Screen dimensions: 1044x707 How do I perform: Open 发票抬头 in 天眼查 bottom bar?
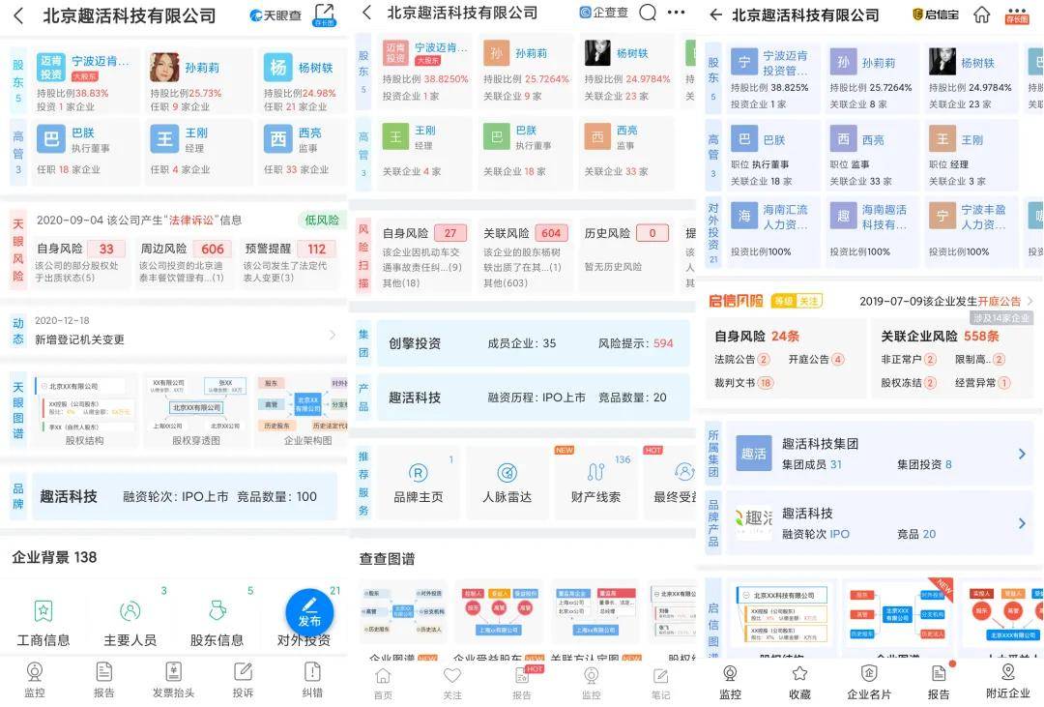173,680
